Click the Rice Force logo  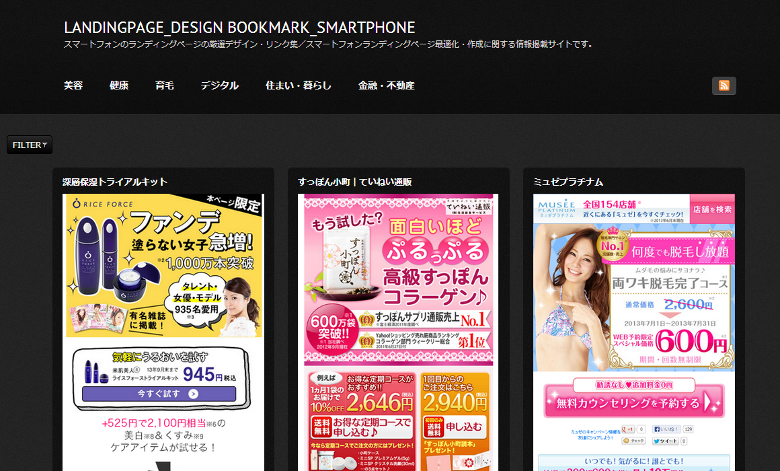point(102,204)
